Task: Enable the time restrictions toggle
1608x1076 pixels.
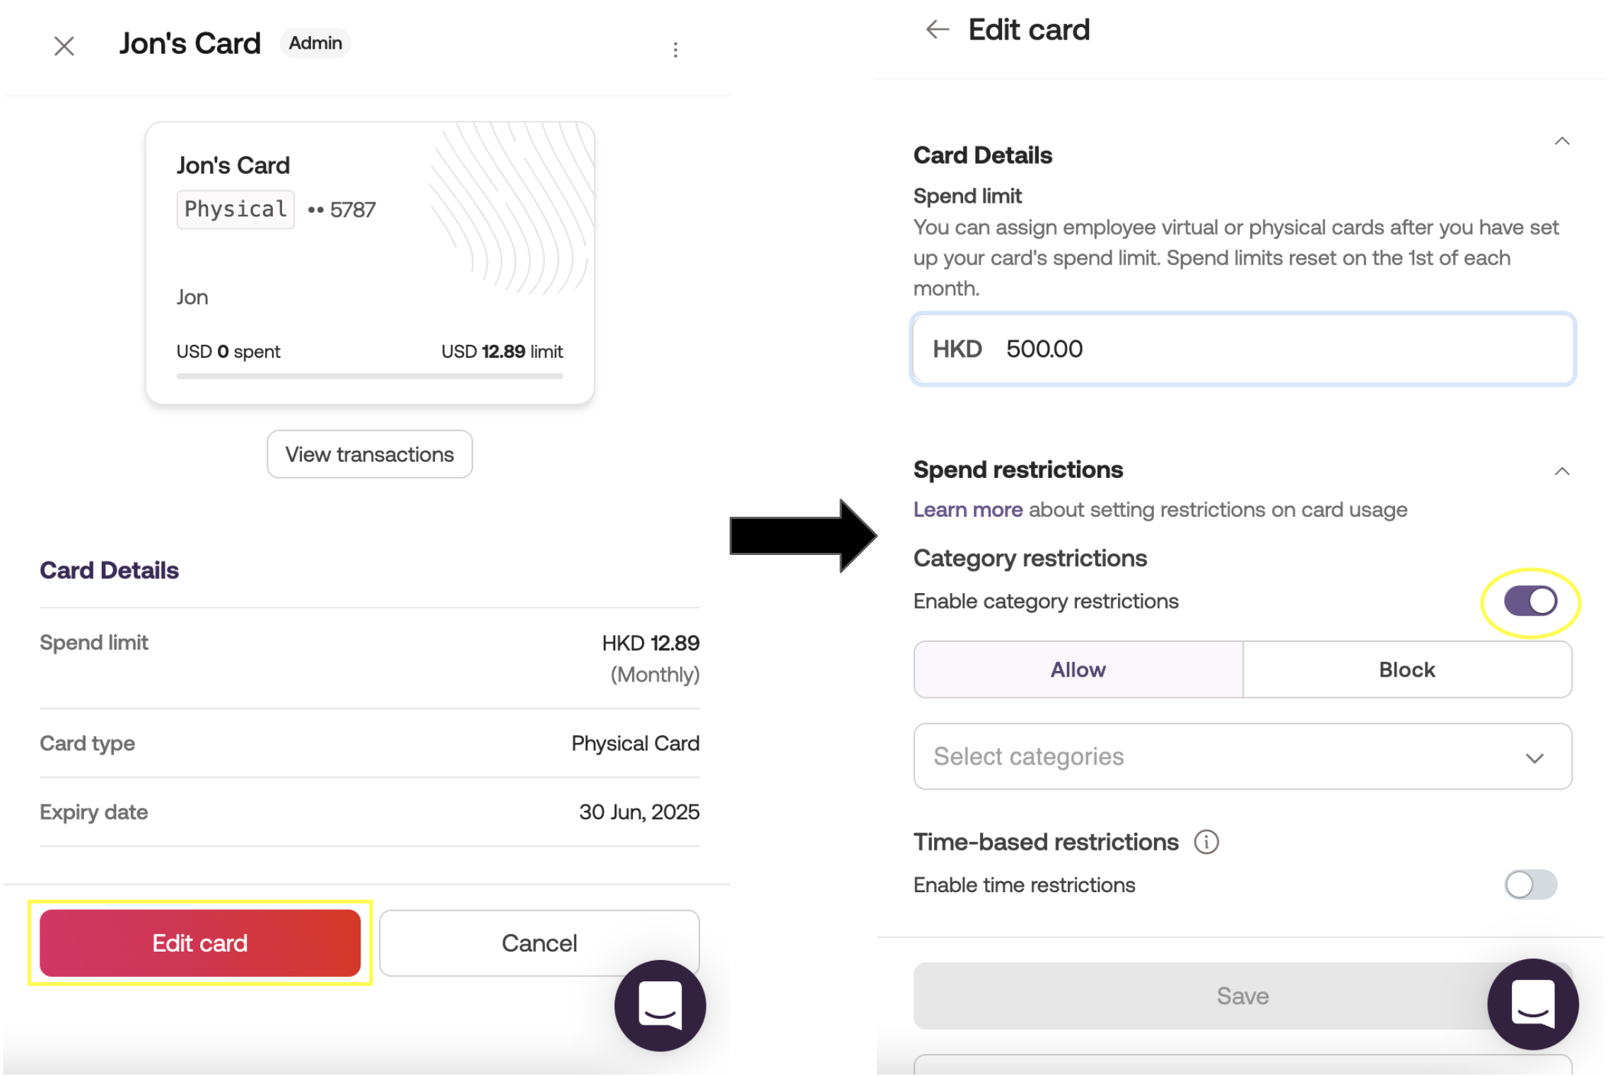Action: click(x=1530, y=884)
